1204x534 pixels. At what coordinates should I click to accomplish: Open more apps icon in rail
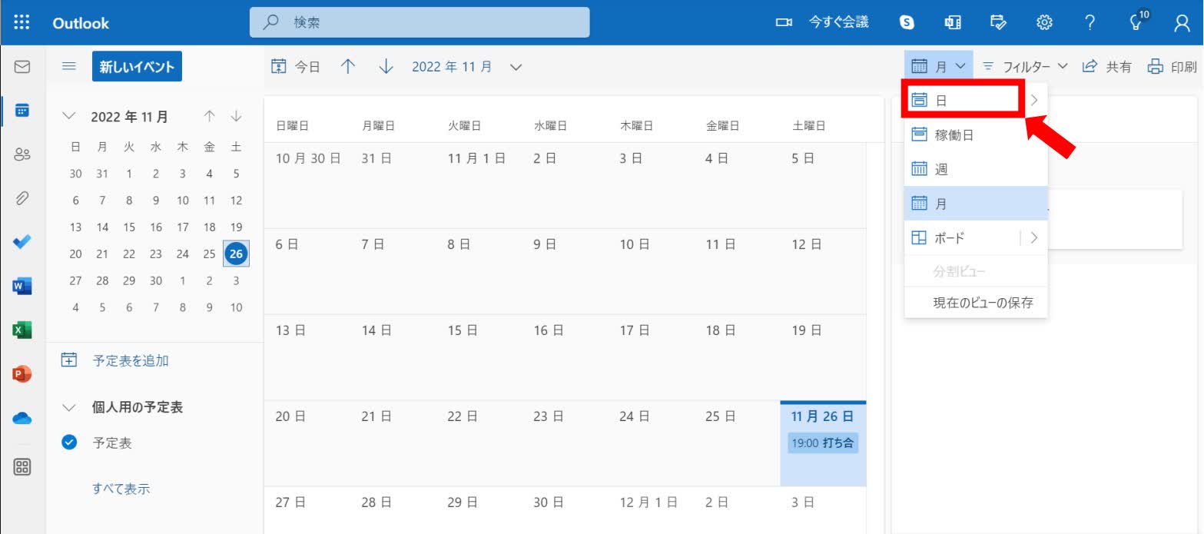point(22,466)
